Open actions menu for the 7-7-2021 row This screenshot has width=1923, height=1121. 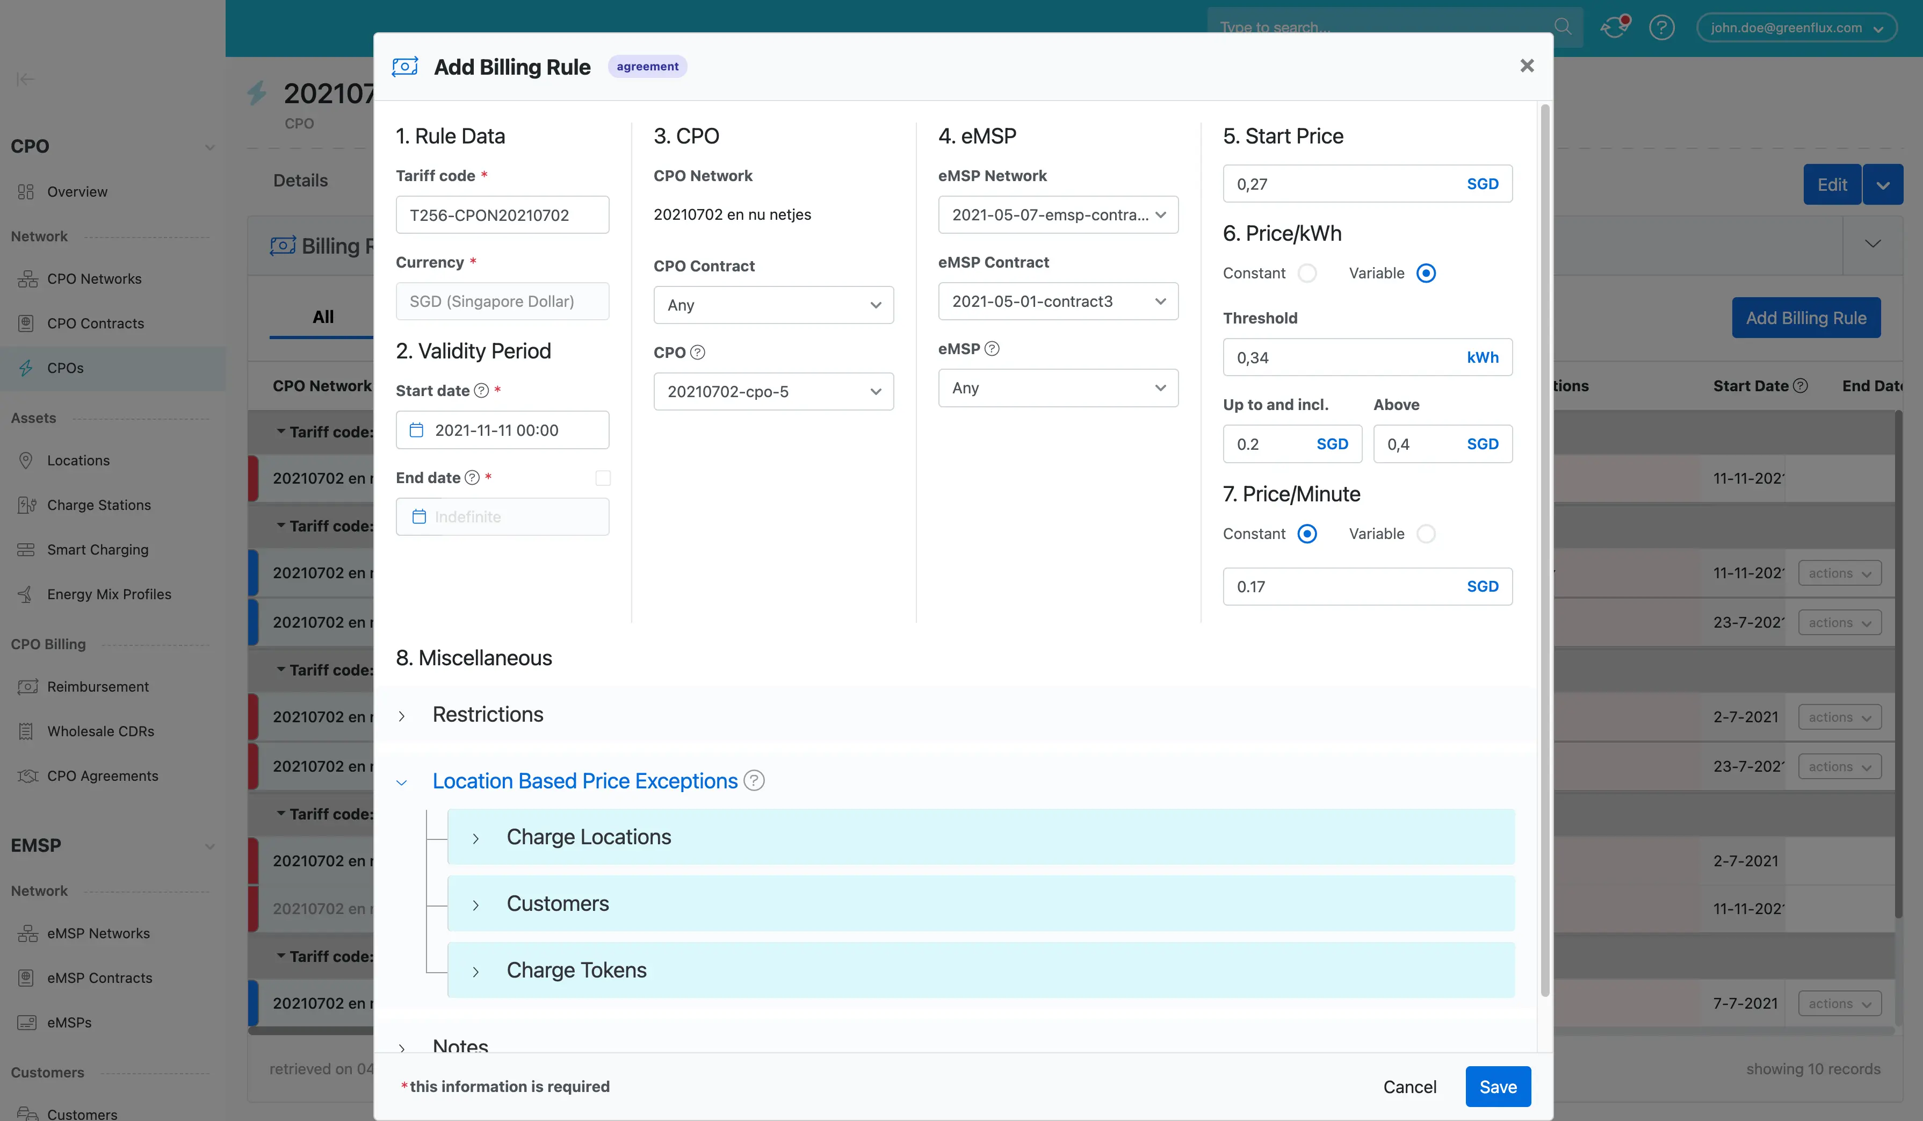[1840, 1003]
